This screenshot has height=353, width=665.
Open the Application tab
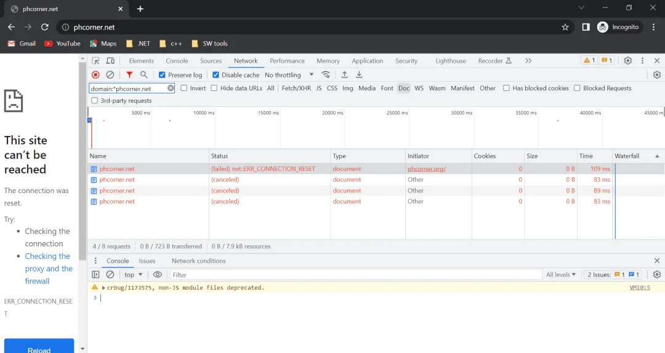click(367, 61)
